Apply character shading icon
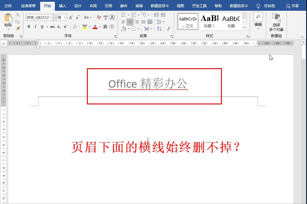307x204 pixels. pos(105,27)
